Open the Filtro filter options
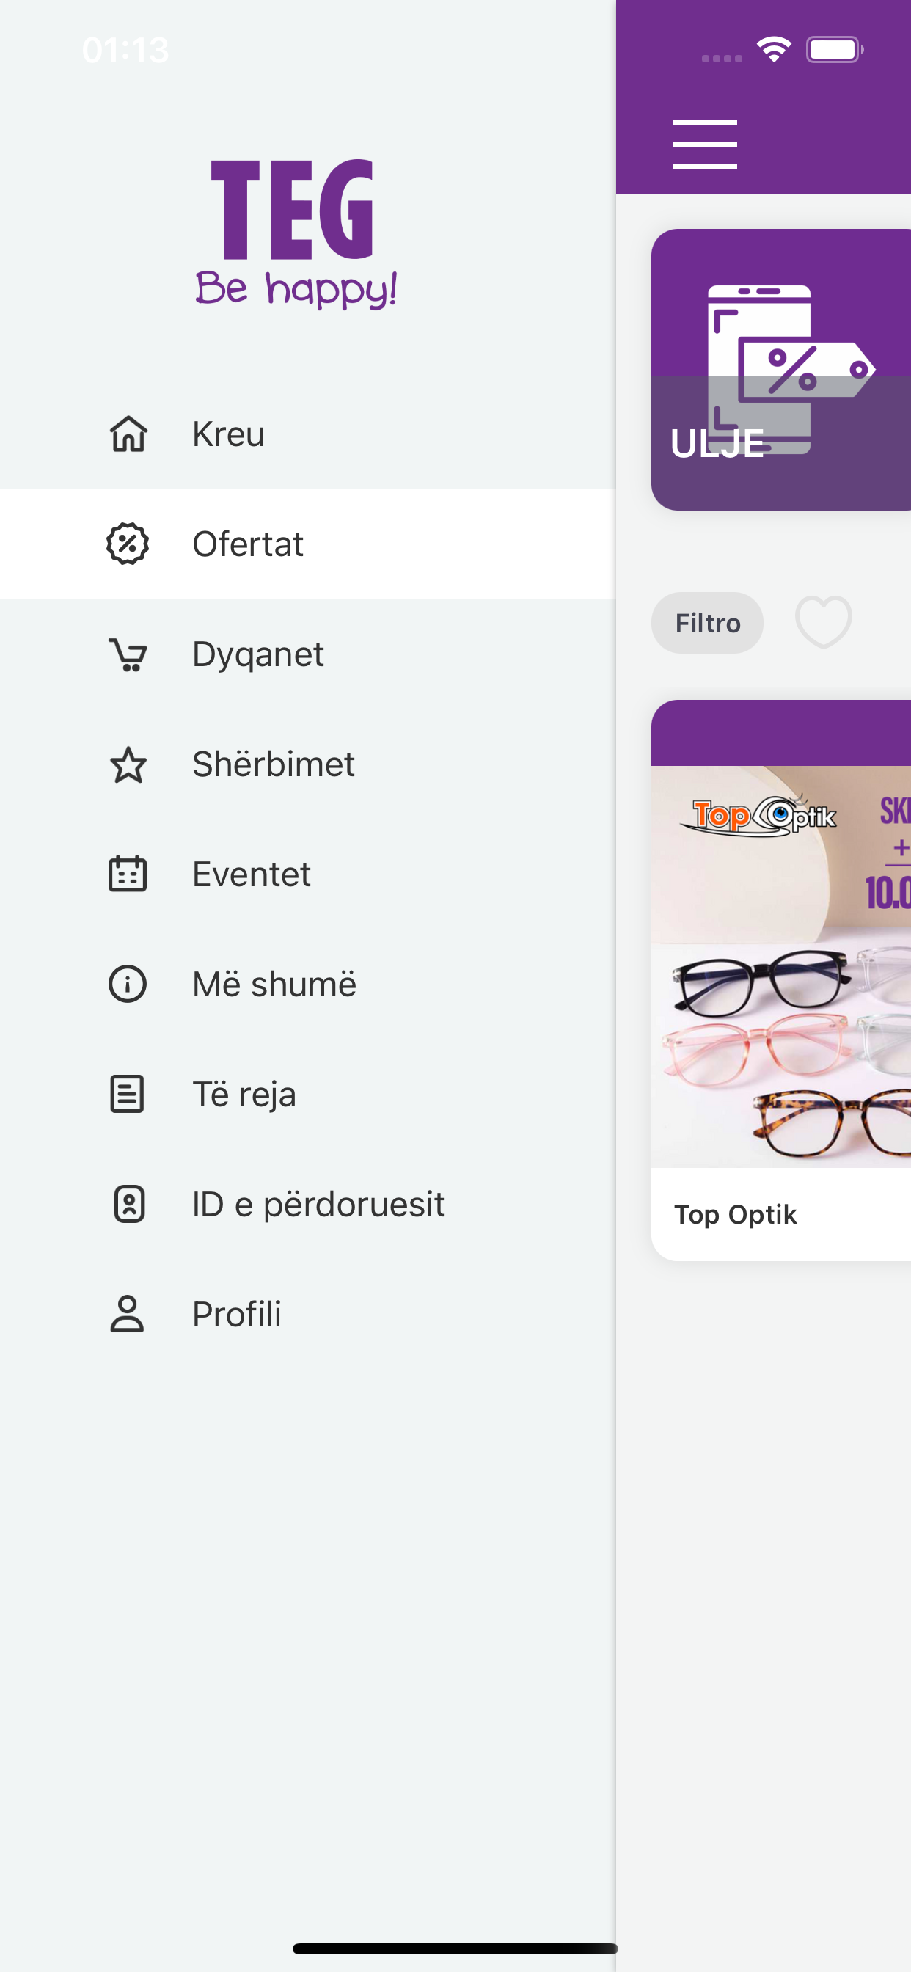911x1972 pixels. (706, 623)
